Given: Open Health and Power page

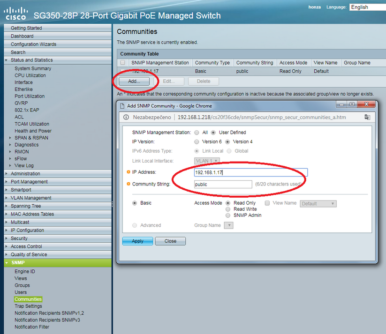Looking at the screenshot, I should pos(33,131).
